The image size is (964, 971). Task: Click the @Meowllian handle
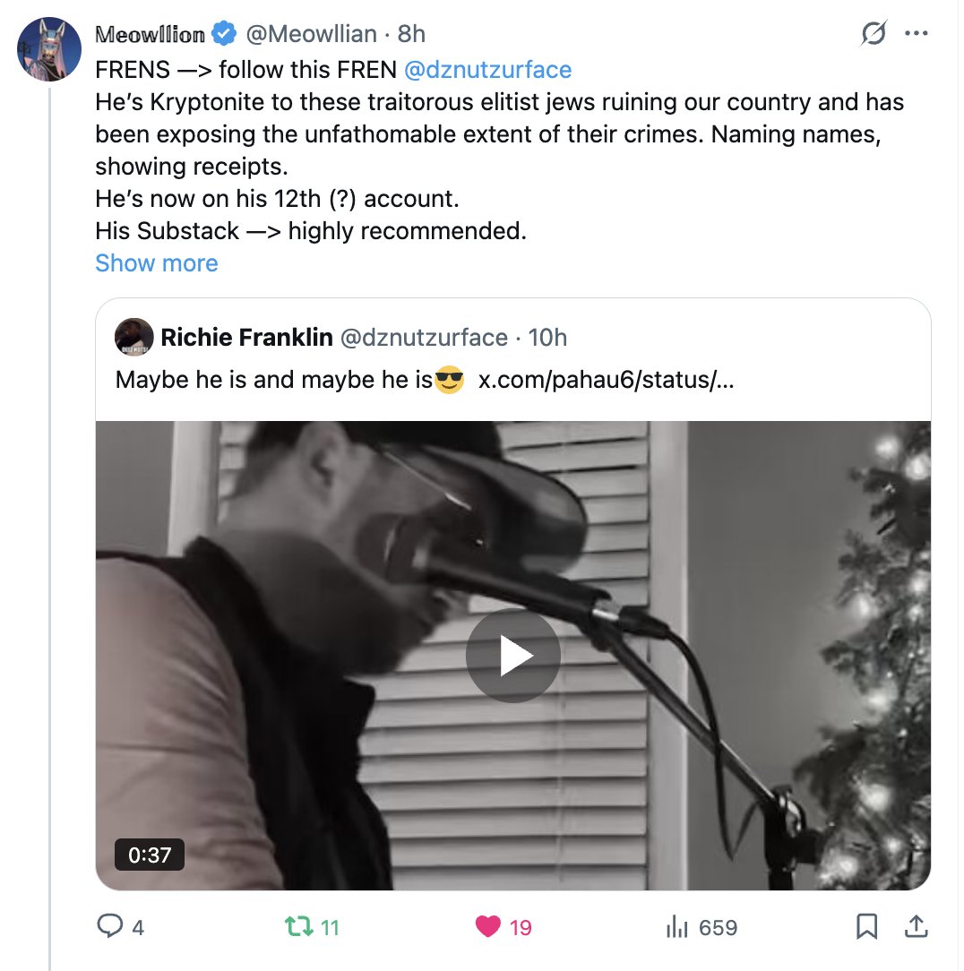(310, 34)
